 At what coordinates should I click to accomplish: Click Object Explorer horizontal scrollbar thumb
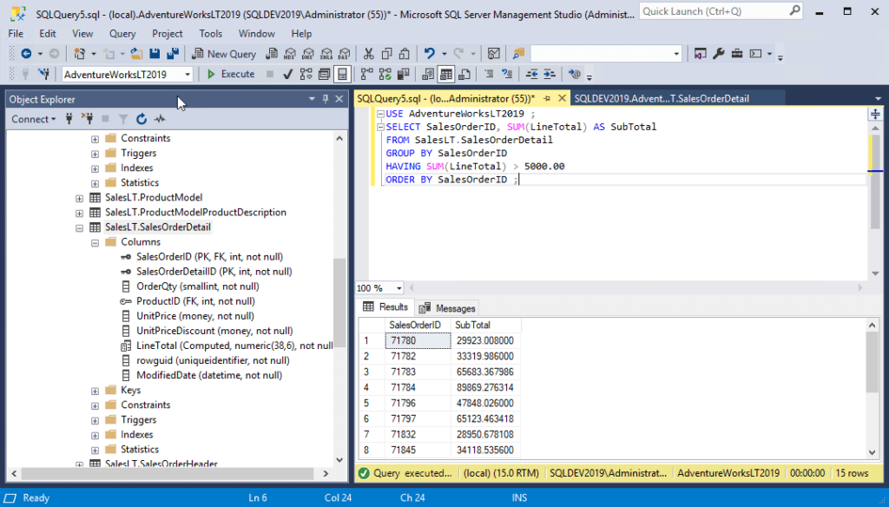pyautogui.click(x=168, y=473)
